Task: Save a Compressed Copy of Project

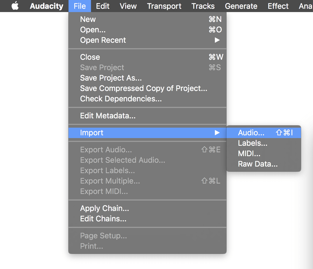Action: 143,88
